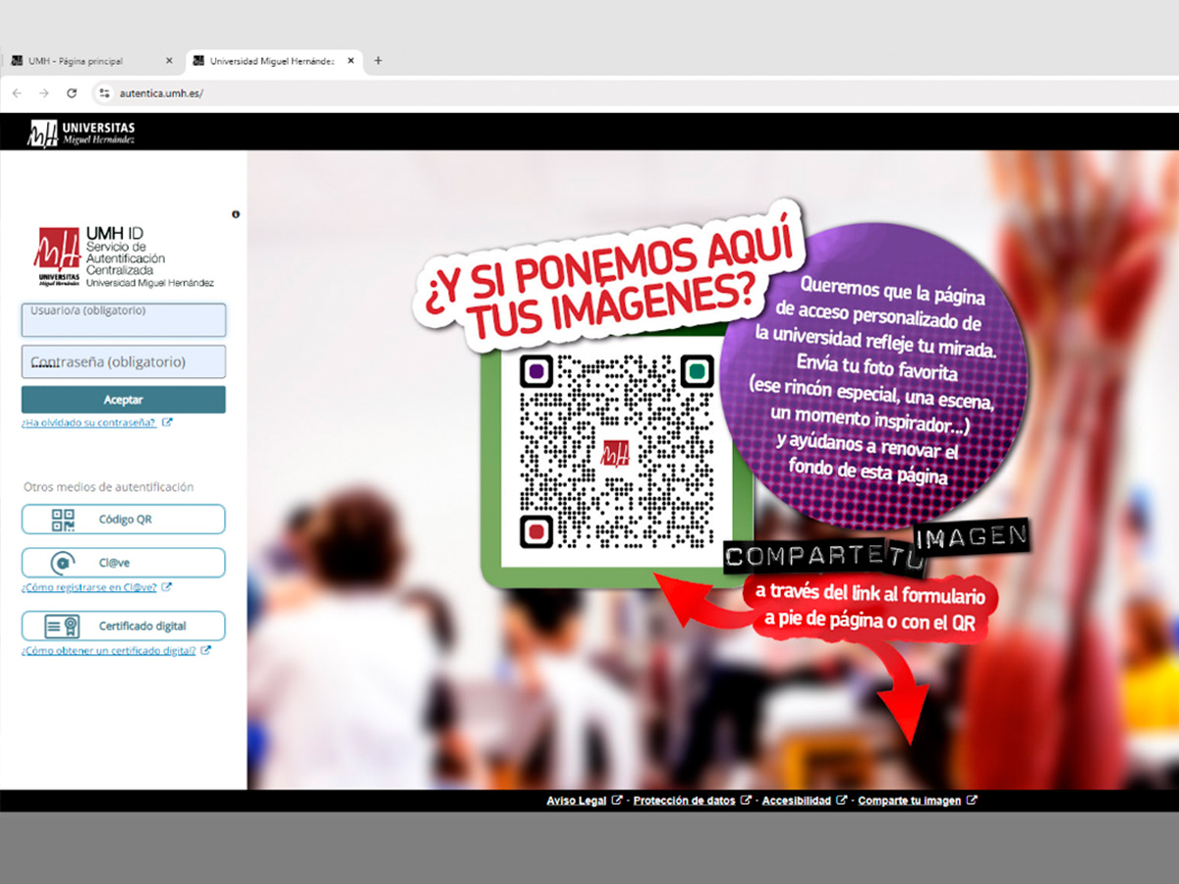
Task: Choose Código QR authentication
Action: point(124,519)
